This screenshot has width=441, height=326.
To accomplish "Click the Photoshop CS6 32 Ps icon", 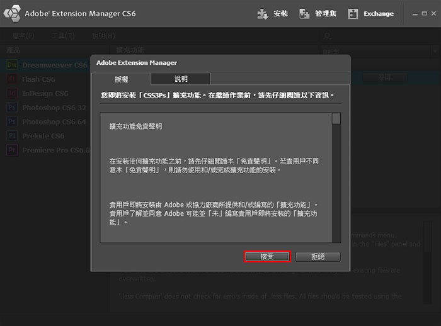I will point(12,108).
